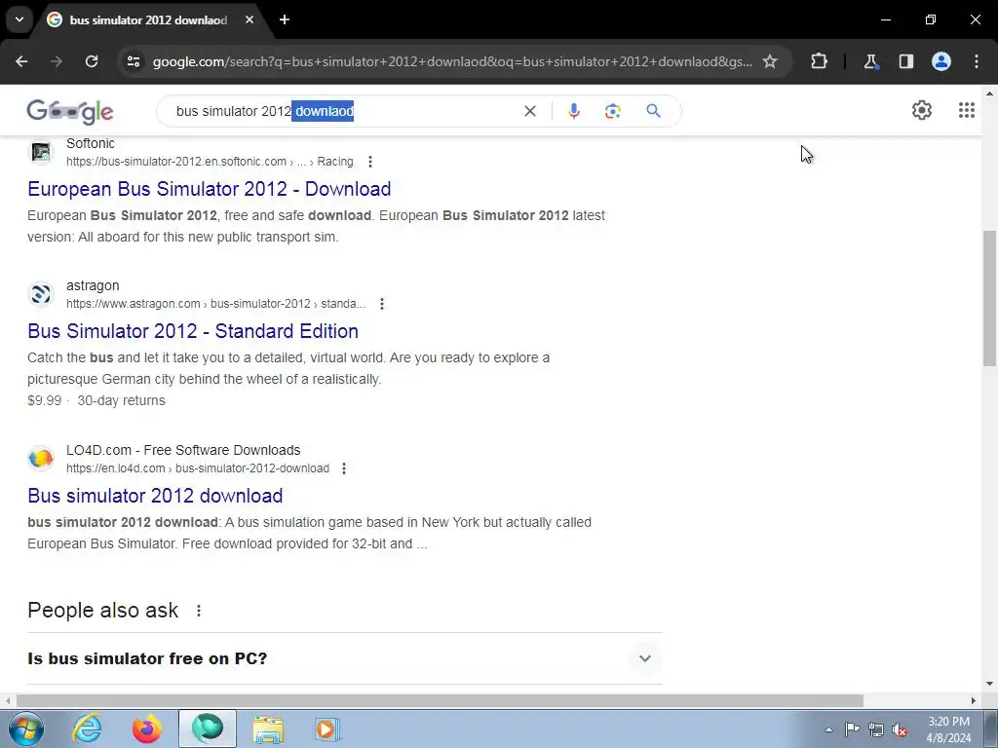The height and width of the screenshot is (748, 998).
Task: Open media player taskbar icon
Action: pos(327,729)
